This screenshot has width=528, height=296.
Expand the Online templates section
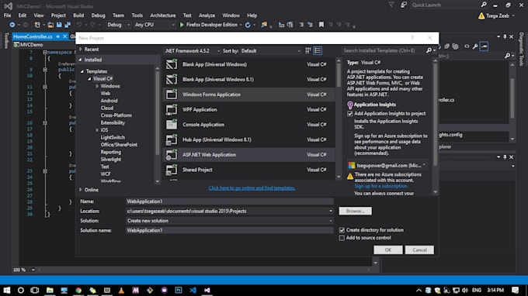click(81, 190)
